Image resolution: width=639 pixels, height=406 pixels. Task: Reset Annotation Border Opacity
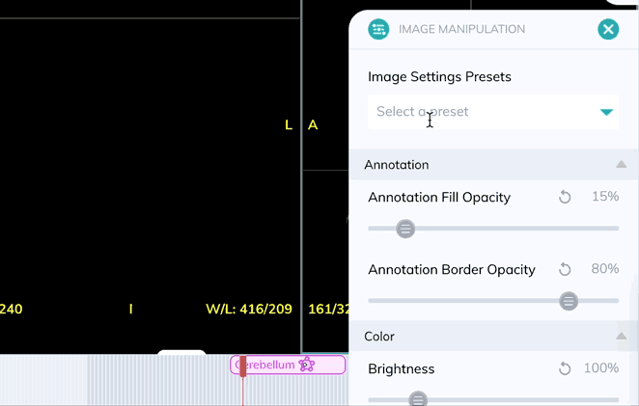point(565,269)
